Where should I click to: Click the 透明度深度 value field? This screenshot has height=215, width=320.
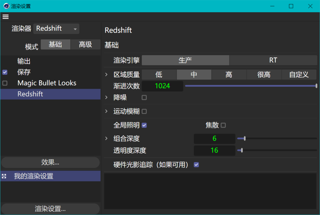pyautogui.click(x=214, y=150)
